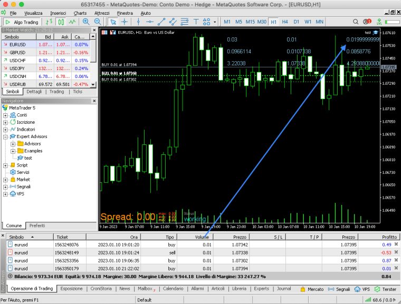Switch timeframe to W1
This screenshot has height=304, width=401.
point(308,22)
